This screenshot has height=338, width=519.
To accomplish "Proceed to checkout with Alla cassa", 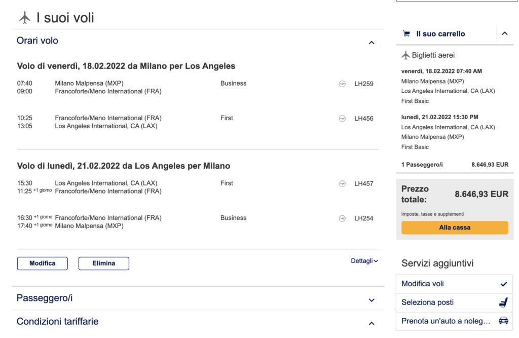I will pos(455,228).
